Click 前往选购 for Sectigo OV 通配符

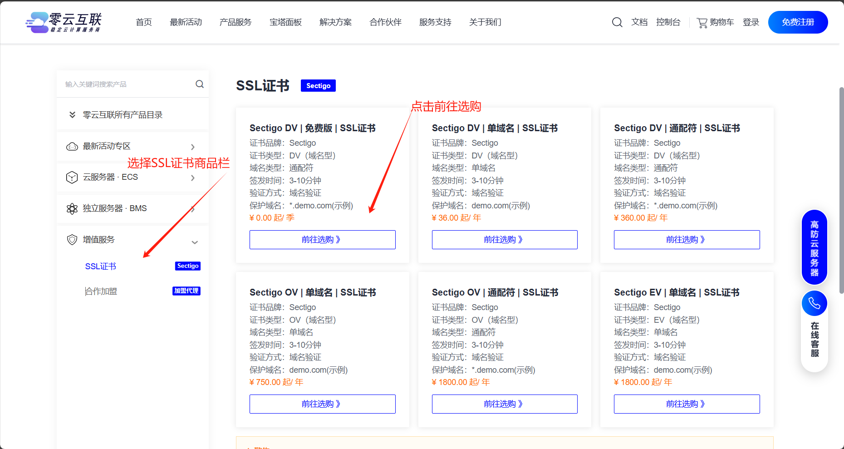(505, 404)
